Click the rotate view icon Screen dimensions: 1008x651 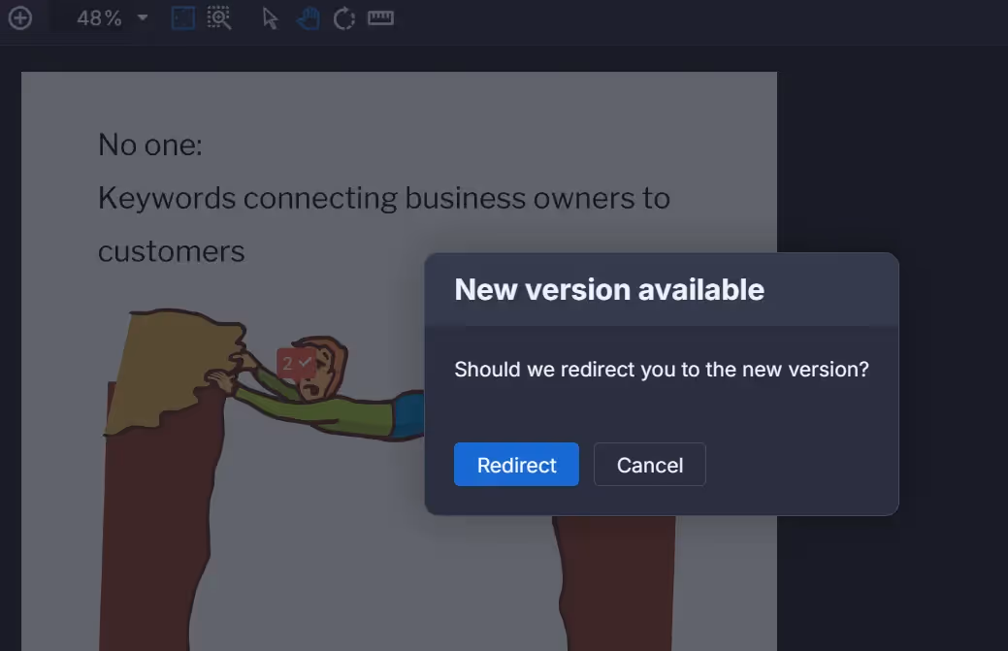pos(344,18)
